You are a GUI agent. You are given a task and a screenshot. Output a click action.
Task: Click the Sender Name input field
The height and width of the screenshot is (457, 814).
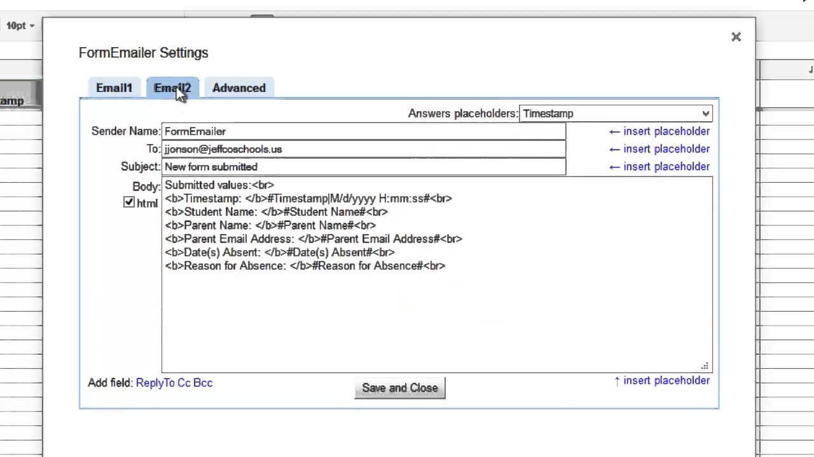click(363, 131)
